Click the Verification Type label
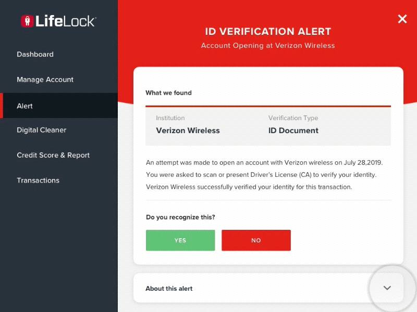This screenshot has height=312, width=417. (x=293, y=118)
